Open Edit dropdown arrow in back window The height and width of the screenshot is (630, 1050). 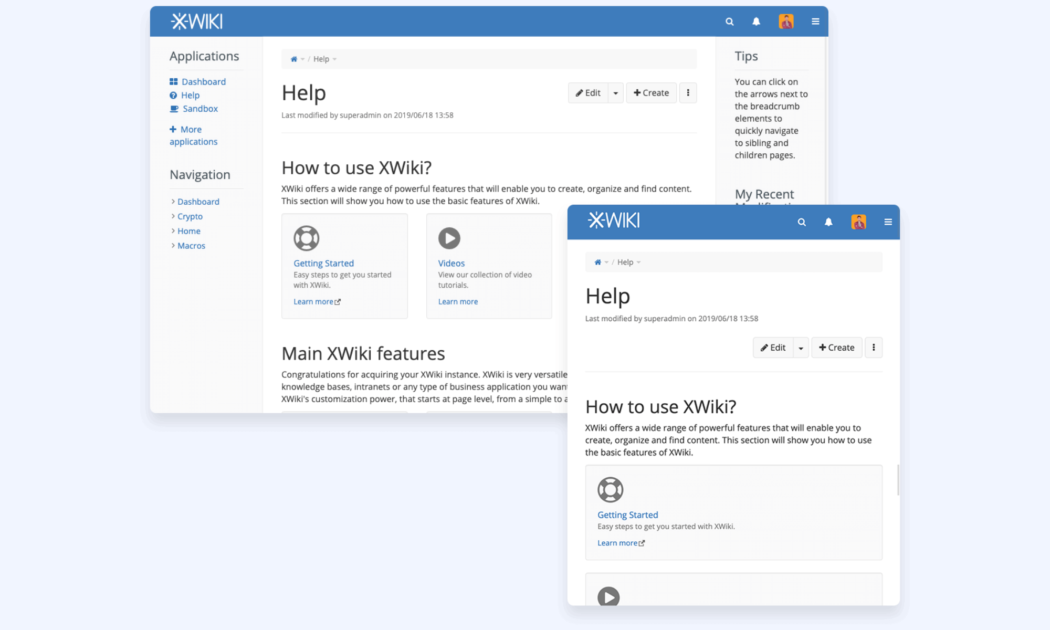616,93
